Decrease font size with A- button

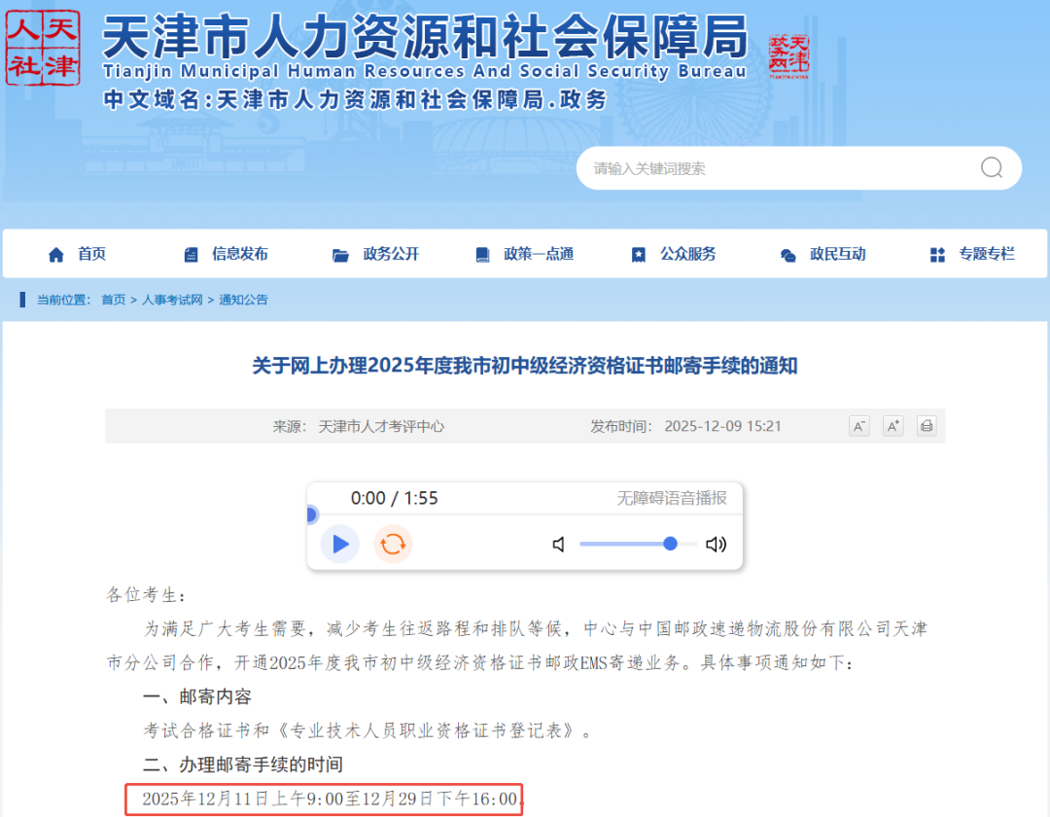[858, 426]
